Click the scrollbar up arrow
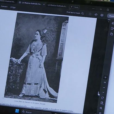This screenshot has height=114, width=114. [x=109, y=22]
